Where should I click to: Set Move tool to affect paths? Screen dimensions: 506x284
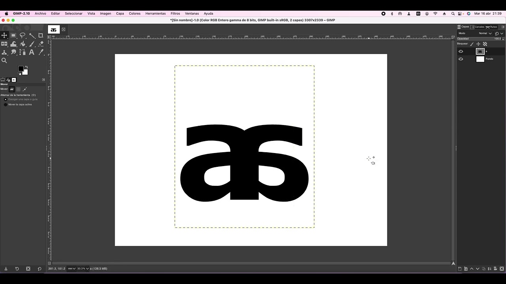[25, 89]
